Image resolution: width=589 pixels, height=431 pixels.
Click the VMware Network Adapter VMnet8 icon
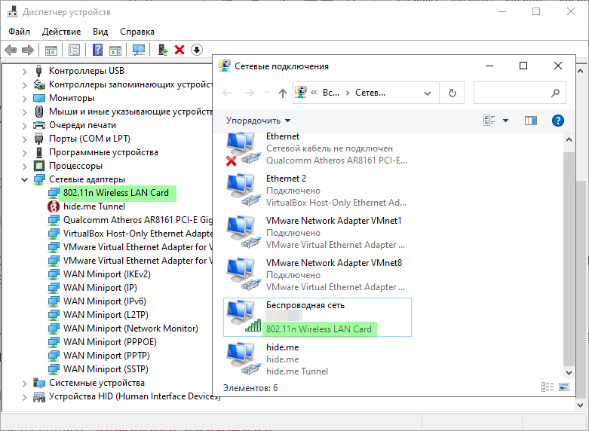[x=244, y=274]
